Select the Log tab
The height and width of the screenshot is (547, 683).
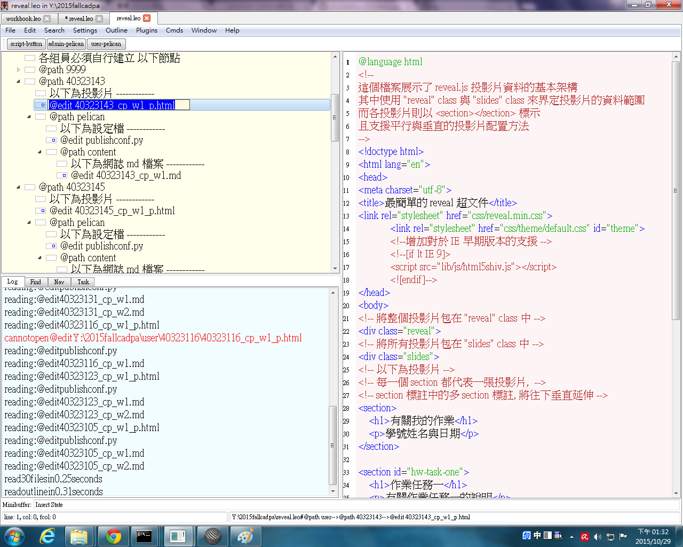click(x=12, y=282)
